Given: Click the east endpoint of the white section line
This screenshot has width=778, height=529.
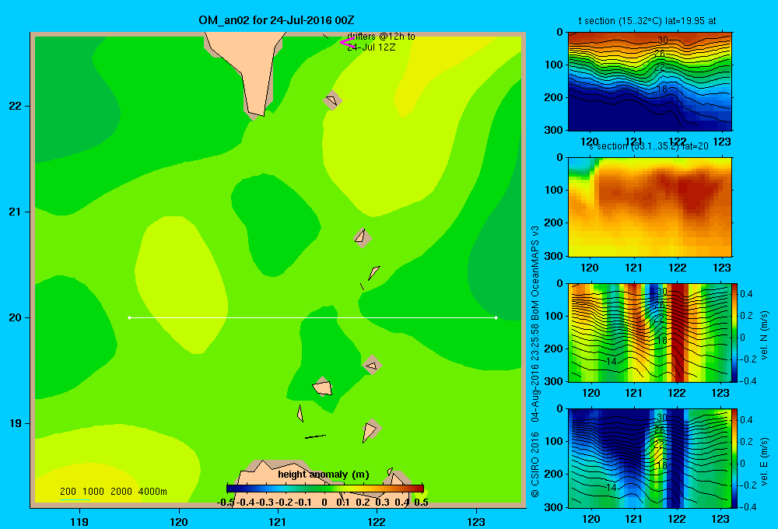Looking at the screenshot, I should (x=496, y=317).
